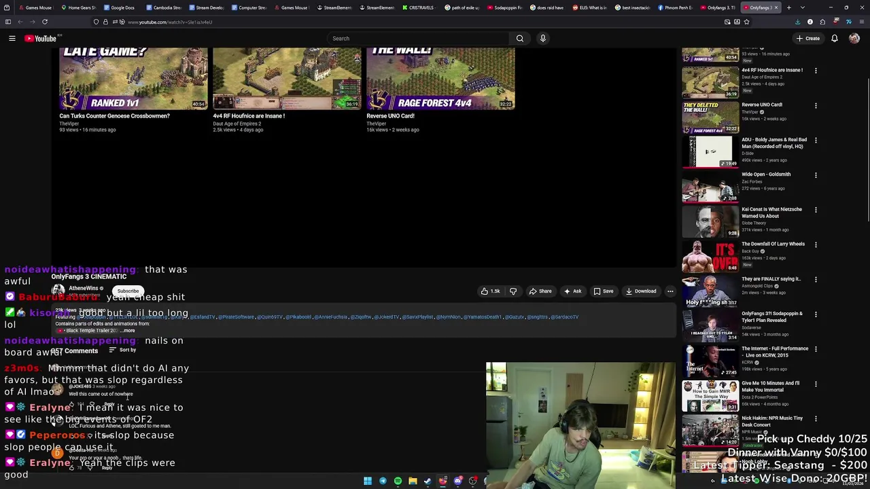Screen dimensions: 870x489
Task: Open options for Give Me 10 Minutes video
Action: pos(816,384)
